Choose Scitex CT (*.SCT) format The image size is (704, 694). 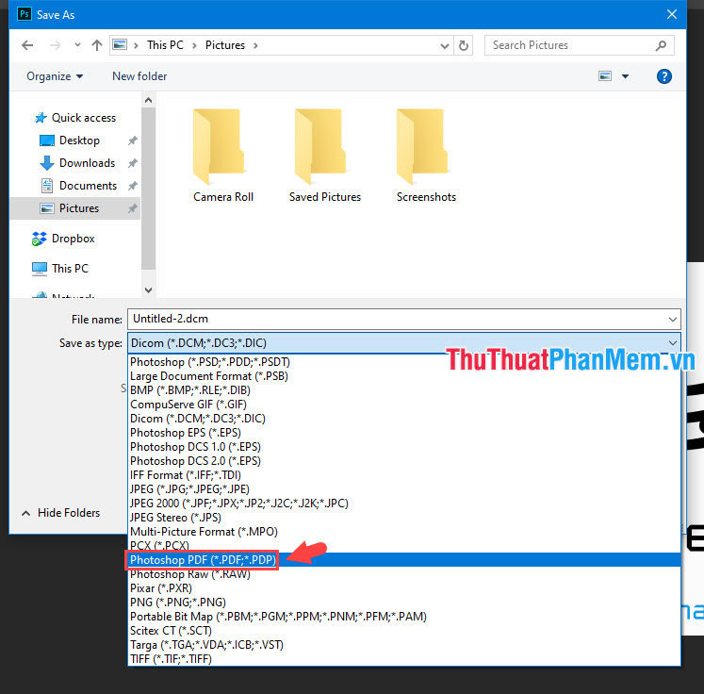pyautogui.click(x=403, y=631)
